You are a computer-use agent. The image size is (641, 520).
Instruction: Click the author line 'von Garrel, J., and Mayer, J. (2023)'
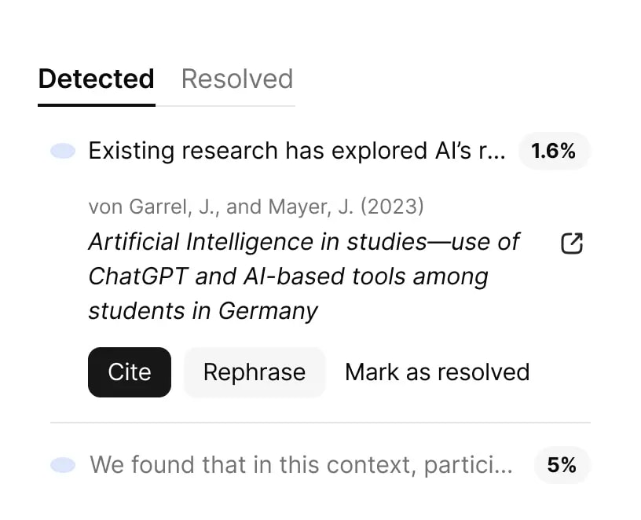[x=255, y=206]
